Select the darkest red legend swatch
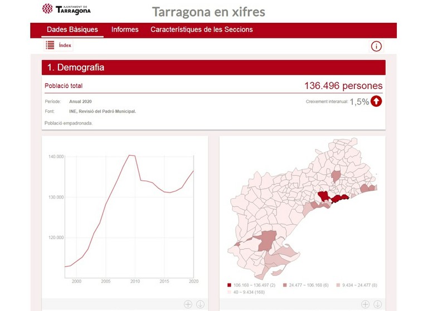 click(x=230, y=285)
